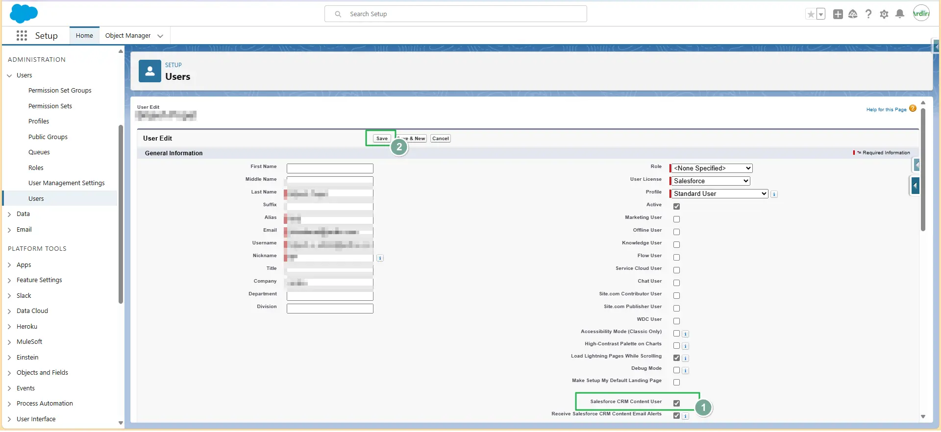Viewport: 941px width, 432px height.
Task: Open the global actions plus icon
Action: 838,14
